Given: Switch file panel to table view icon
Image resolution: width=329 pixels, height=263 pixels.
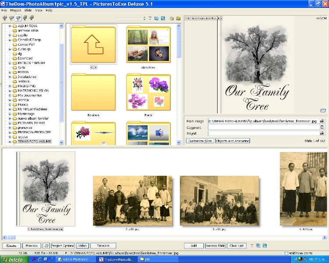Looking at the screenshot, I should coord(156,18).
